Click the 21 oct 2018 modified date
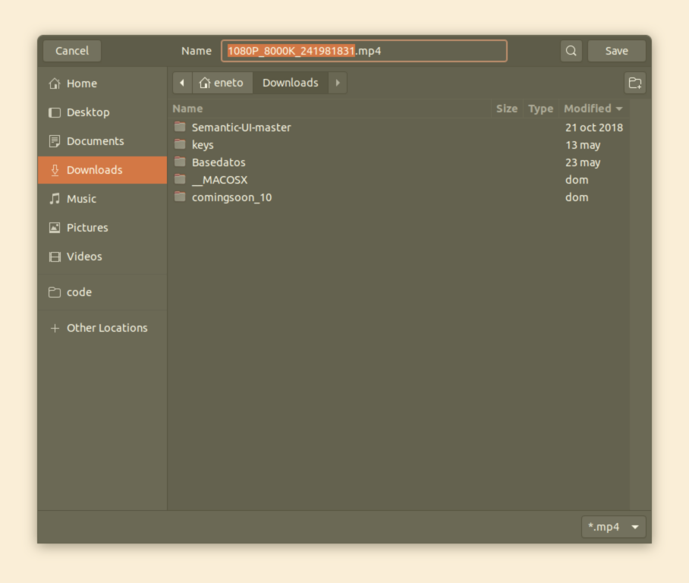The height and width of the screenshot is (583, 689). click(593, 128)
